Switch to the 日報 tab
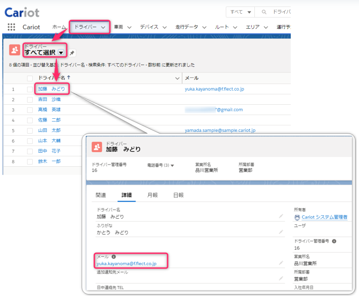The image size is (359, 298). (x=179, y=195)
